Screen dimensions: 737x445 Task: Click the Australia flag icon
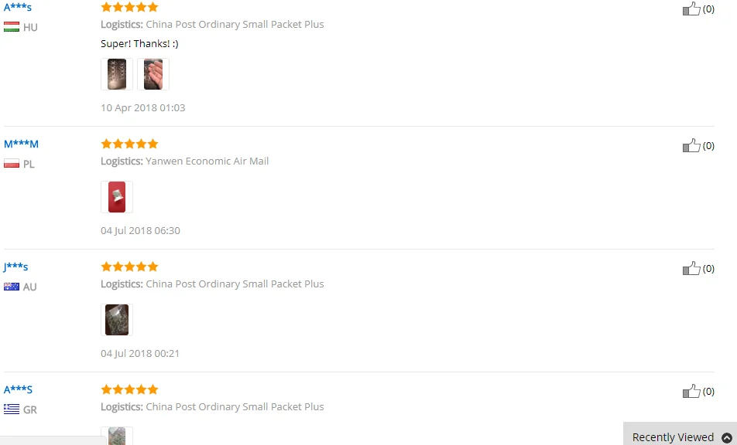coord(12,287)
